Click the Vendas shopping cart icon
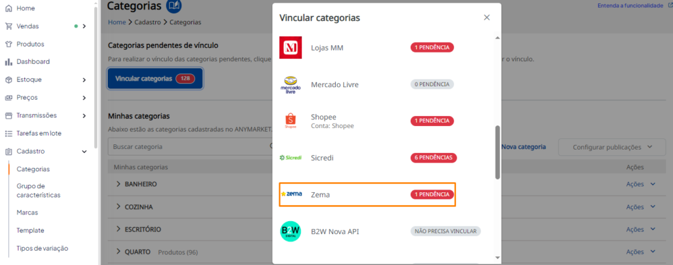 click(8, 26)
